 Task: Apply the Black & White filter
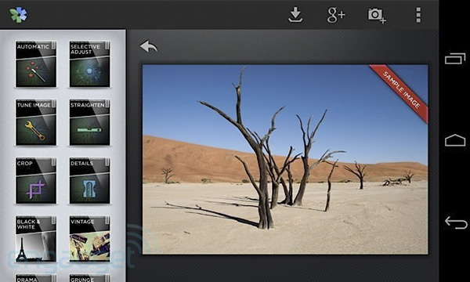point(36,239)
